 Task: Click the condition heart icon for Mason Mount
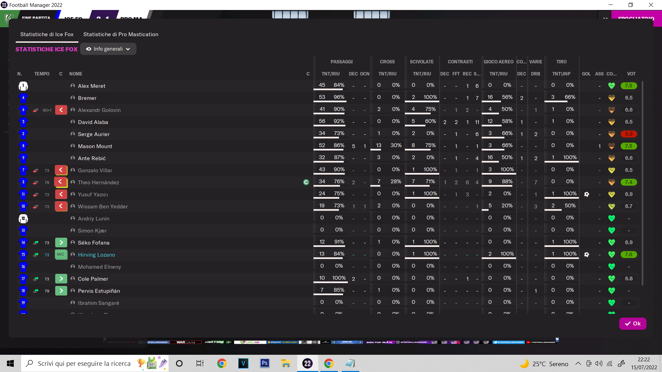point(612,146)
